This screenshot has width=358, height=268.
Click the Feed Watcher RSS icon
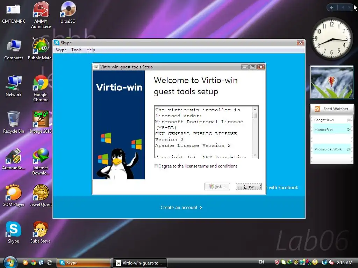(317, 109)
